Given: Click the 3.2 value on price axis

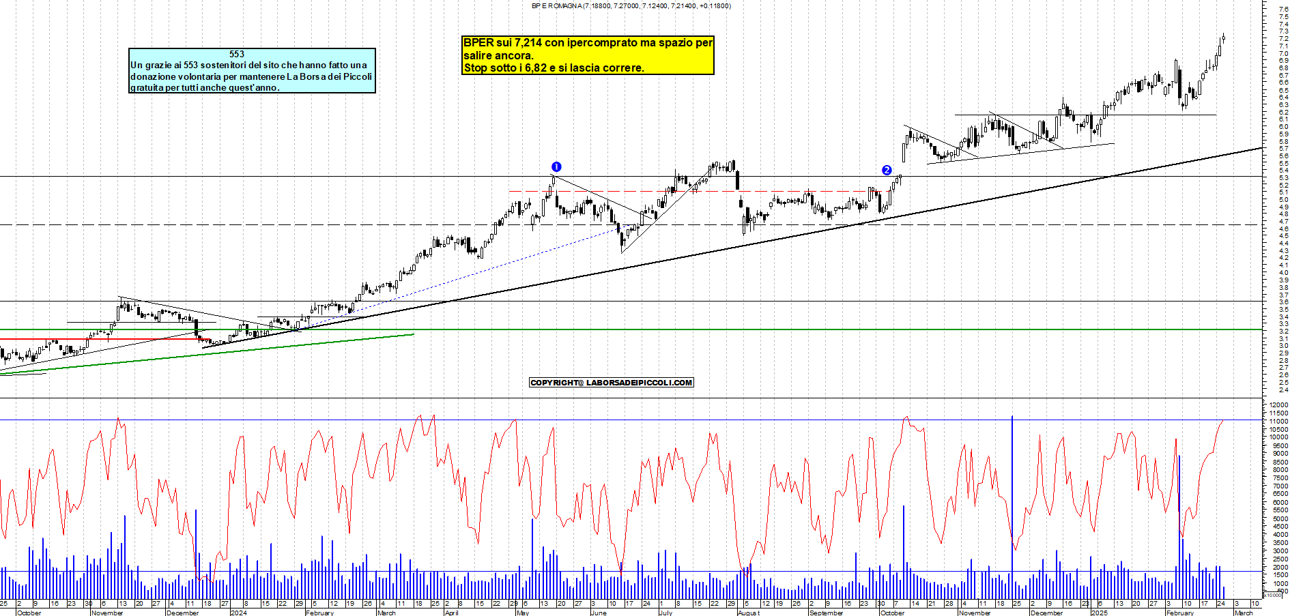Looking at the screenshot, I should (x=1284, y=331).
